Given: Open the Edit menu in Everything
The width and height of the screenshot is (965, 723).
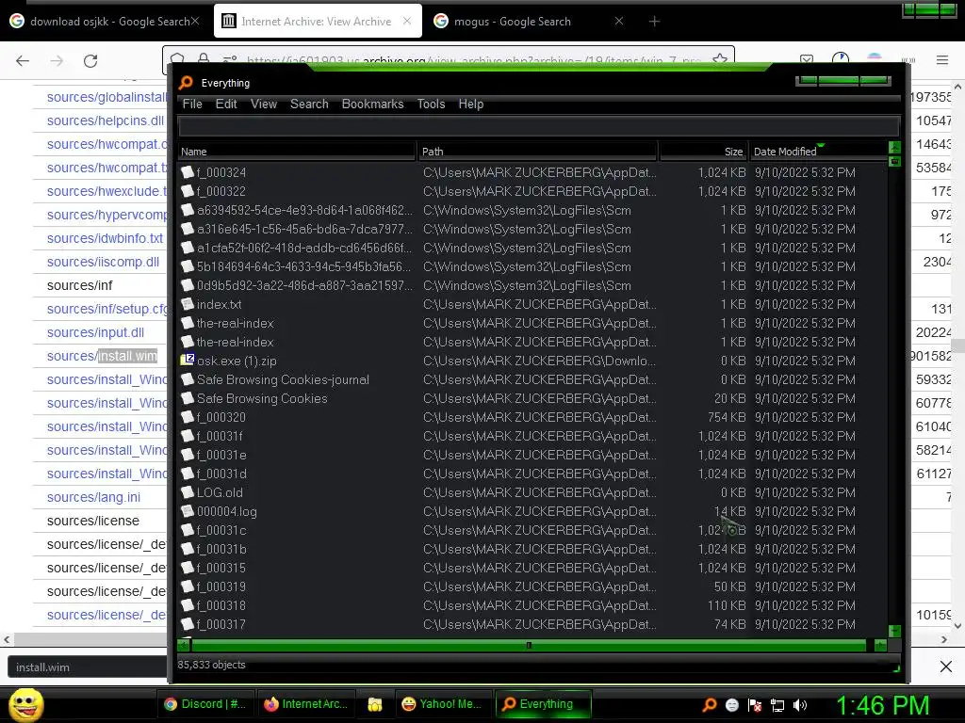Looking at the screenshot, I should click(x=226, y=104).
